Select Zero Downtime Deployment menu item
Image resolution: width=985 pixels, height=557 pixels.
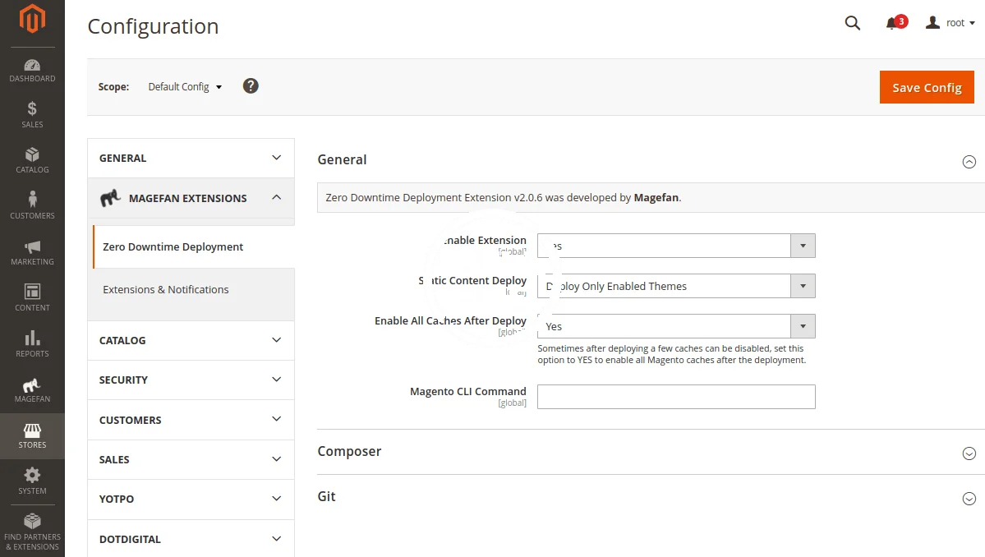(173, 246)
